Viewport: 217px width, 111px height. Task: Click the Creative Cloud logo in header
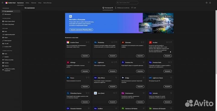coord(6,3)
